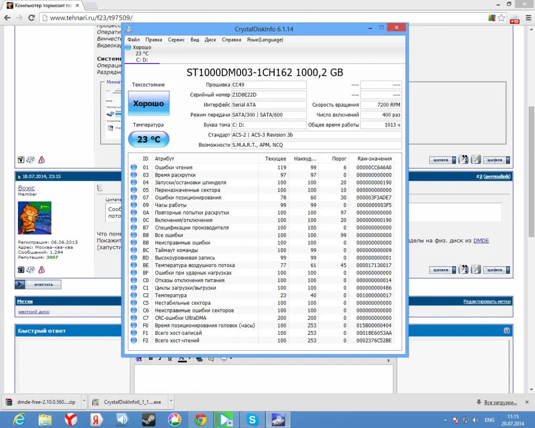This screenshot has height=428, width=535.
Task: Close the Chrome downloads bar
Action: [x=527, y=402]
